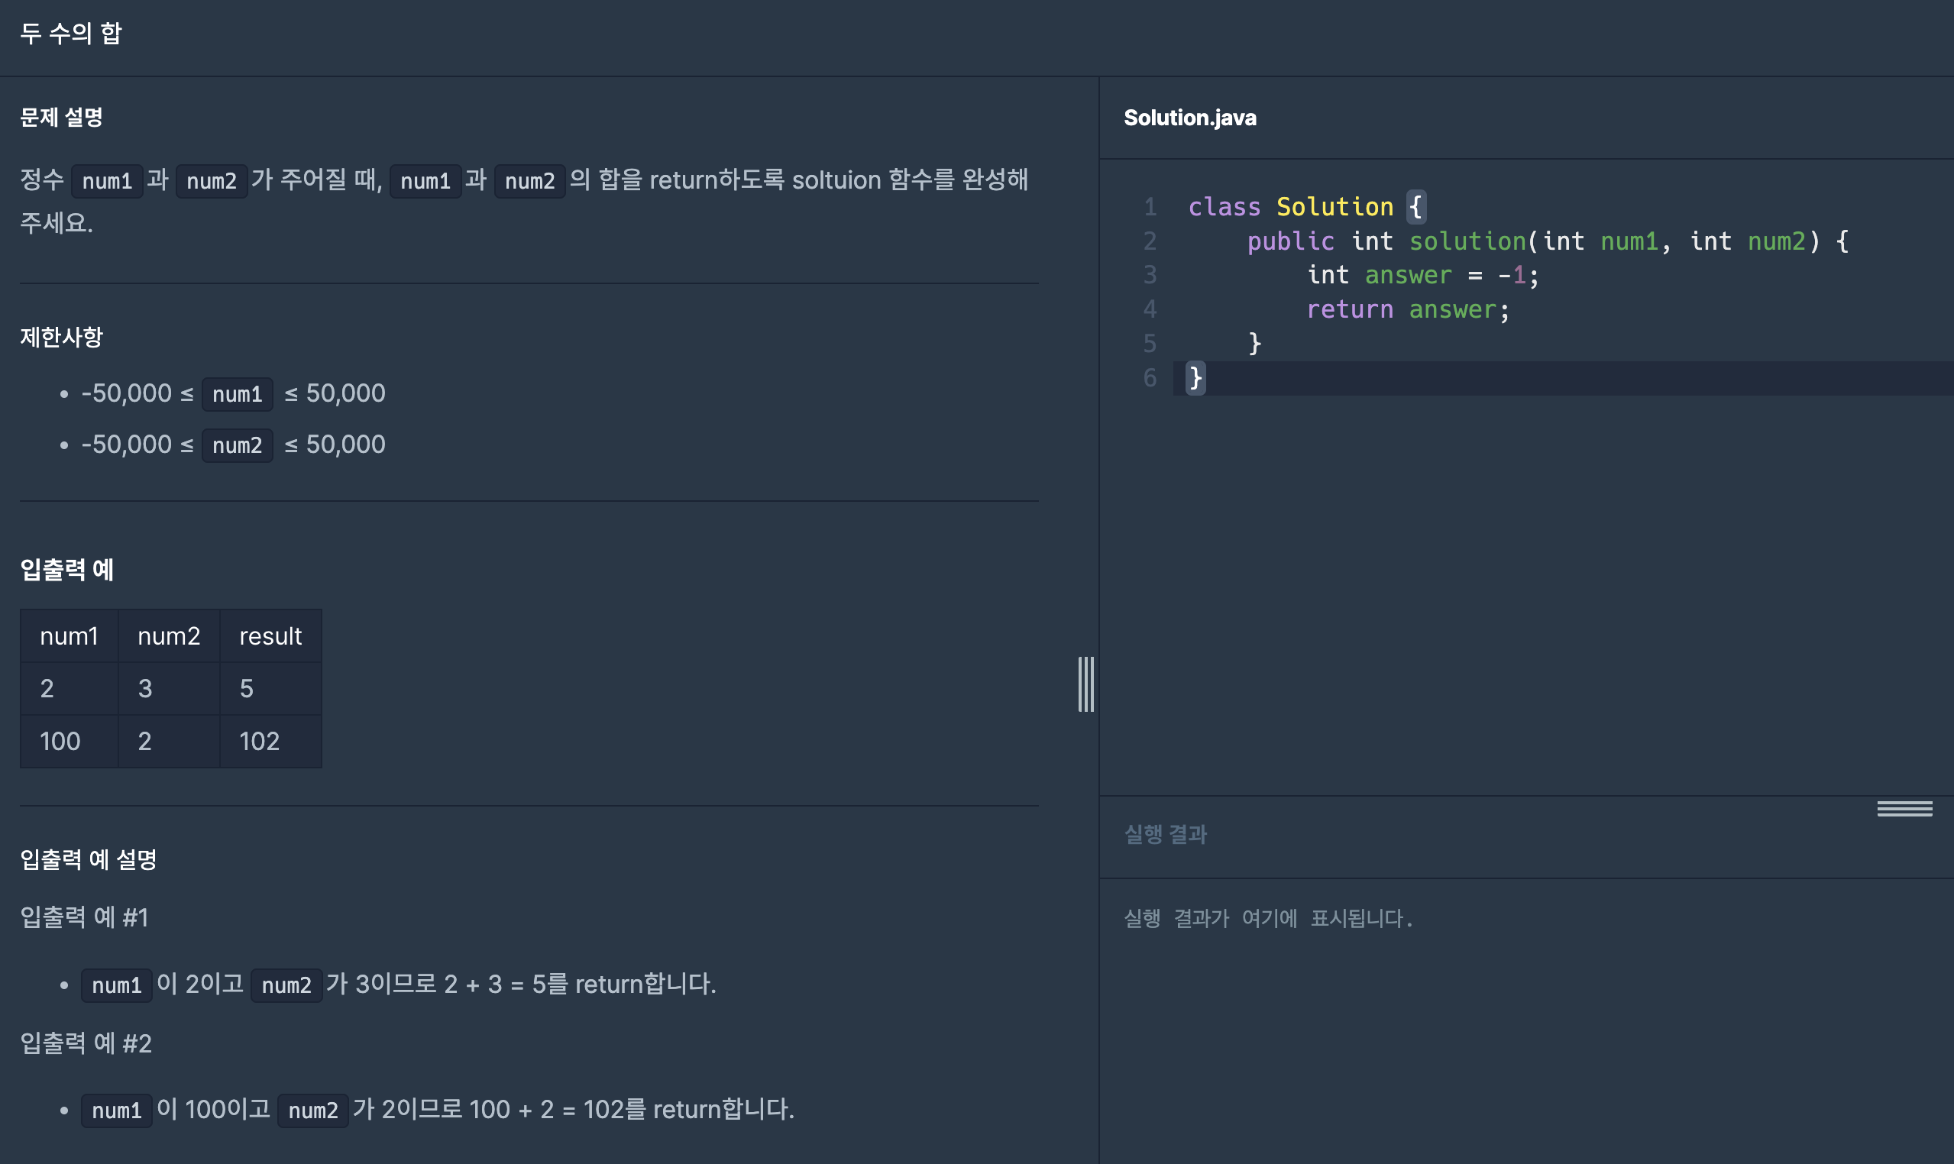
Task: Click the 입출력 예 설명 heading
Action: pyautogui.click(x=88, y=860)
